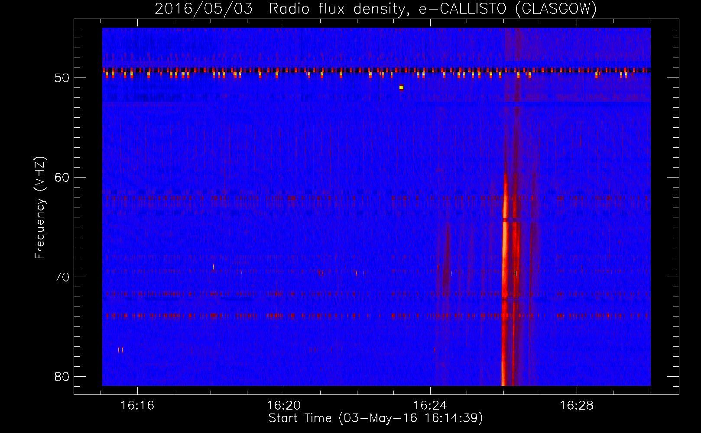
Task: Click the 60 frequency tick label
Action: (x=62, y=178)
